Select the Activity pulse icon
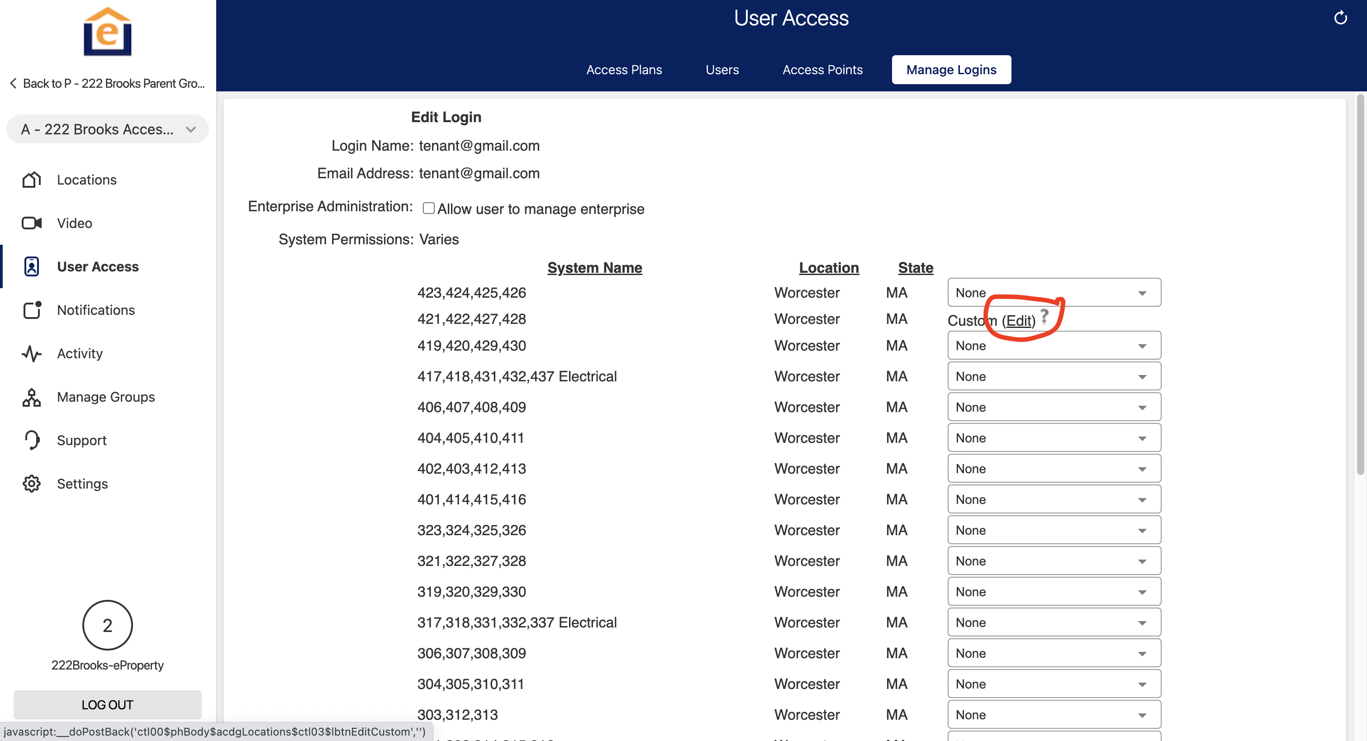The width and height of the screenshot is (1367, 741). click(31, 353)
